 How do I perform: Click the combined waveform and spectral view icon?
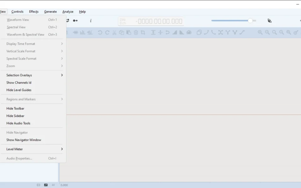pyautogui.click(x=90, y=32)
